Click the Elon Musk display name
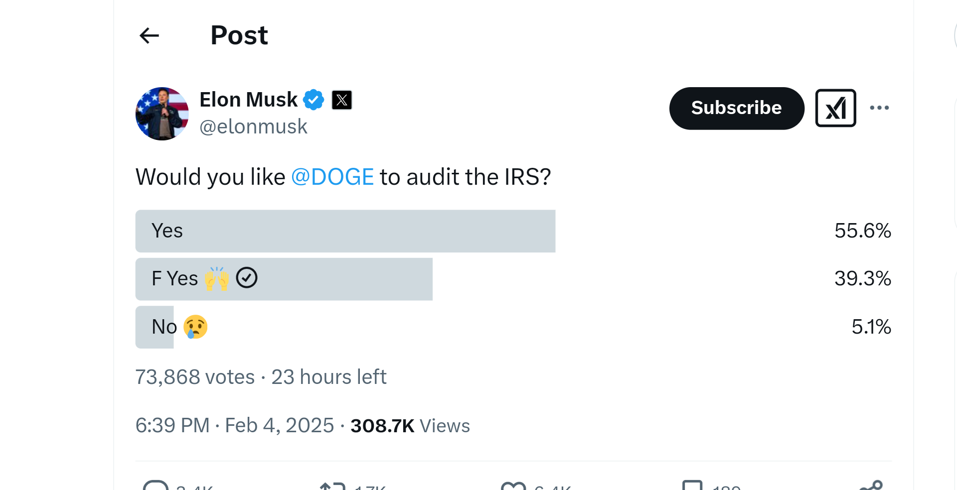This screenshot has width=957, height=490. [x=248, y=100]
